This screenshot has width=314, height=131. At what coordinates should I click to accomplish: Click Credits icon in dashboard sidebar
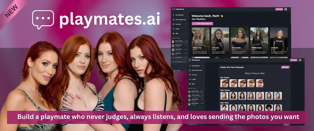point(173,29)
